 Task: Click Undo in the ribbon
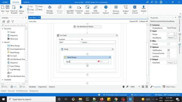tap(39, 7)
